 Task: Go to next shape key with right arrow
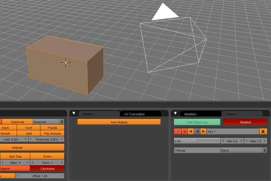[203, 131]
